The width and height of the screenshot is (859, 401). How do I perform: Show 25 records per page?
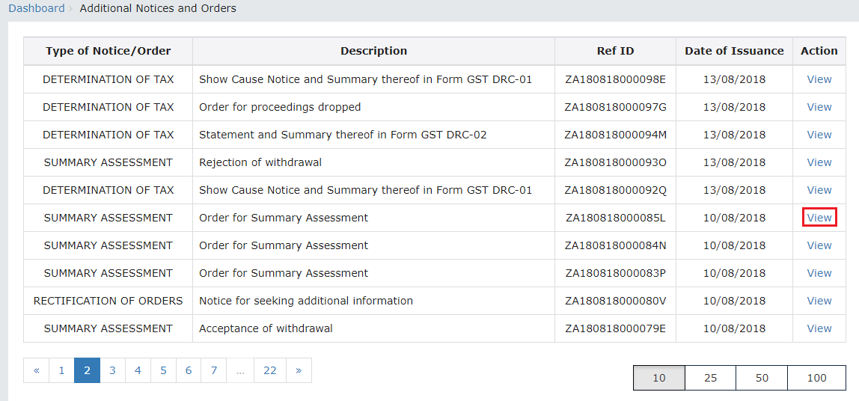click(710, 378)
